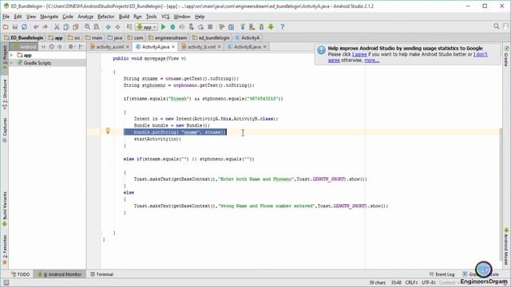Open the VCS menu

click(165, 17)
